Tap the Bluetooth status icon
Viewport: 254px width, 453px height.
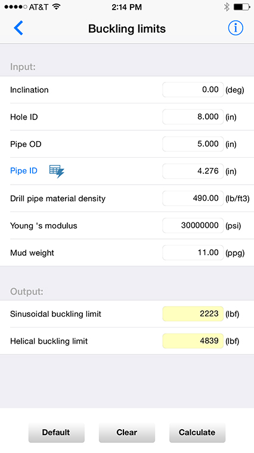[x=227, y=7]
